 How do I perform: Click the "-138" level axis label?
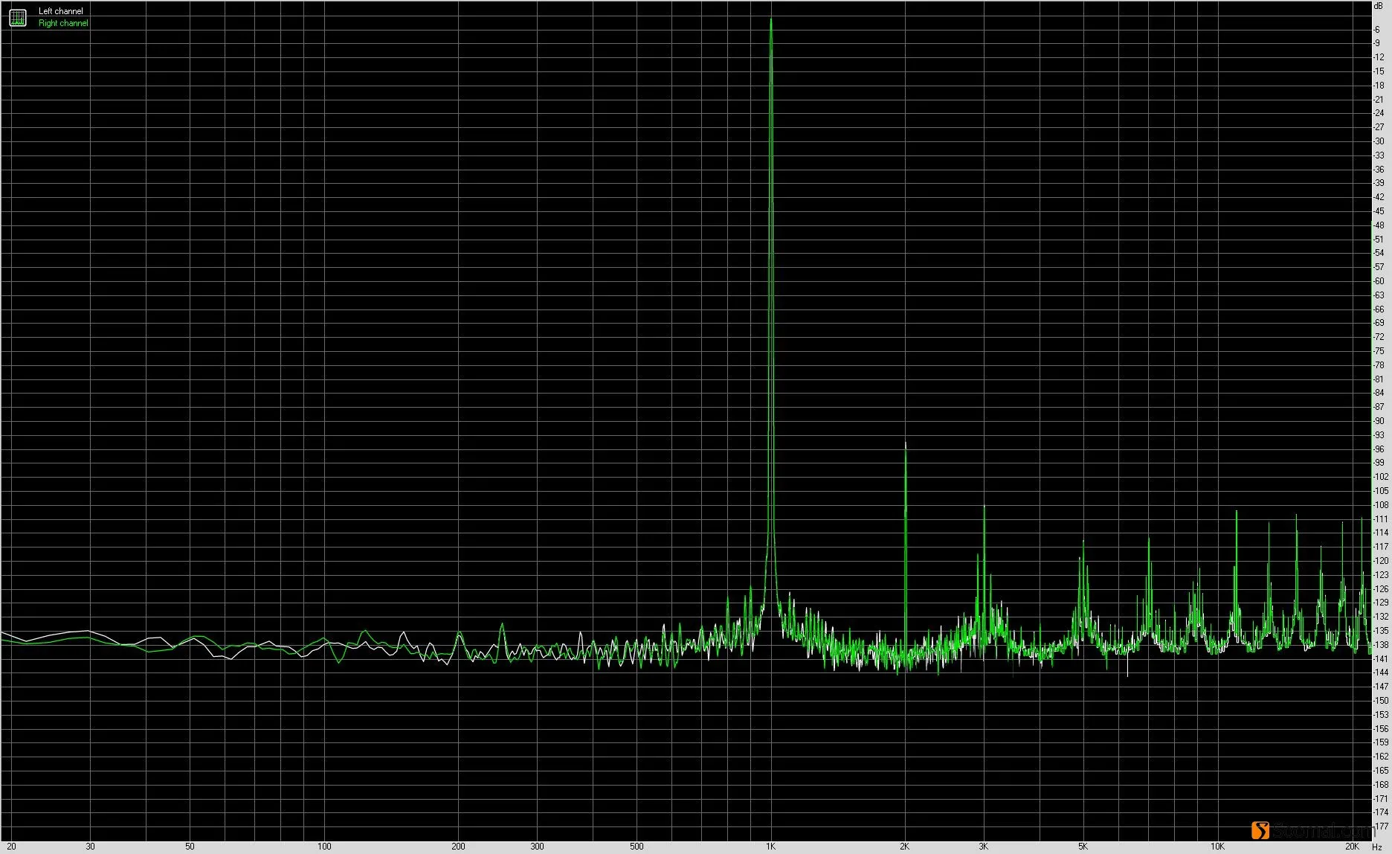click(1381, 645)
